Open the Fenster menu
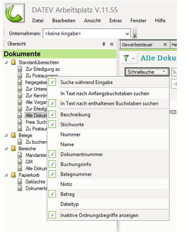 tap(138, 20)
